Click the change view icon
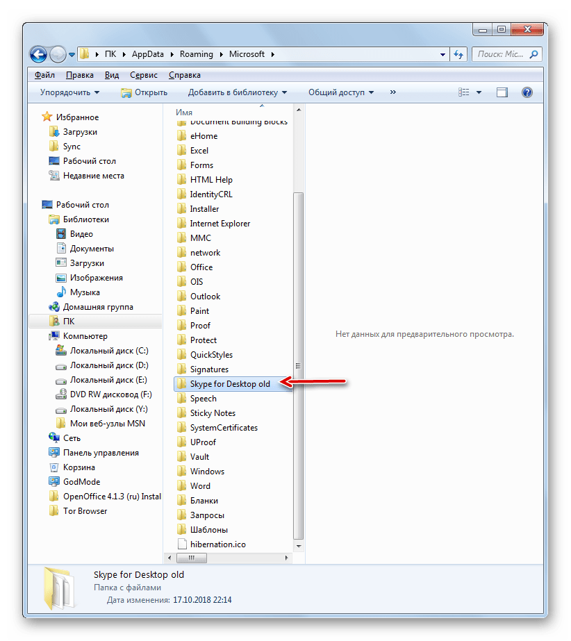The height and width of the screenshot is (641, 571). 463,92
